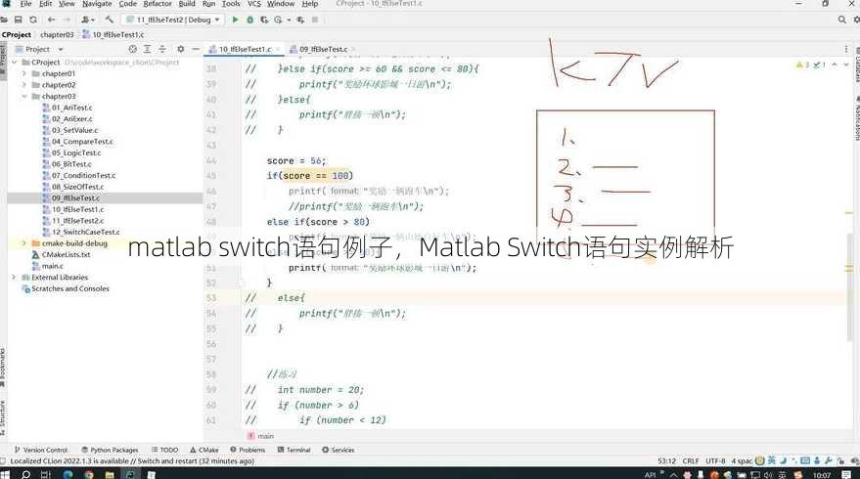The height and width of the screenshot is (479, 860).
Task: Open the 11_IfElseTest2 Debug run configuration dropdown
Action: 173,20
